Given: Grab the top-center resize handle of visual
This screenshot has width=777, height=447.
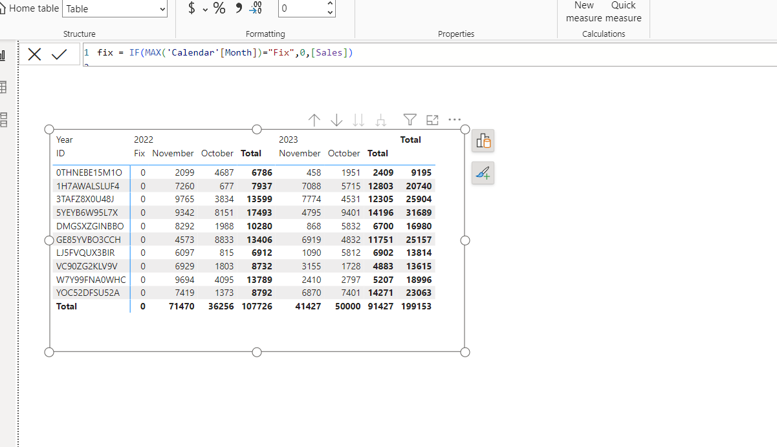Looking at the screenshot, I should (x=257, y=129).
